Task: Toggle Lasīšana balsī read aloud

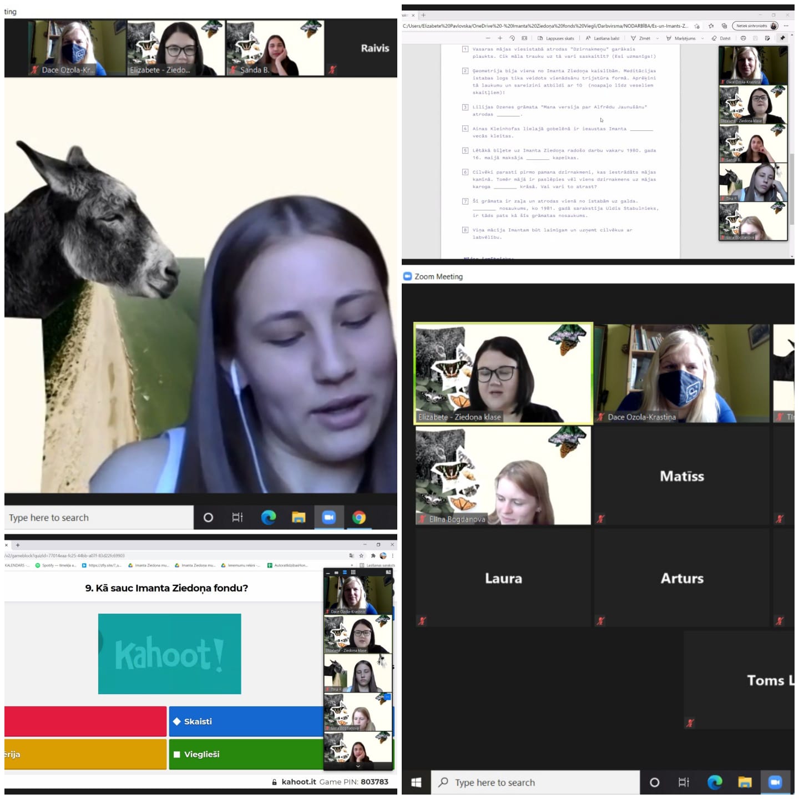Action: pyautogui.click(x=603, y=38)
